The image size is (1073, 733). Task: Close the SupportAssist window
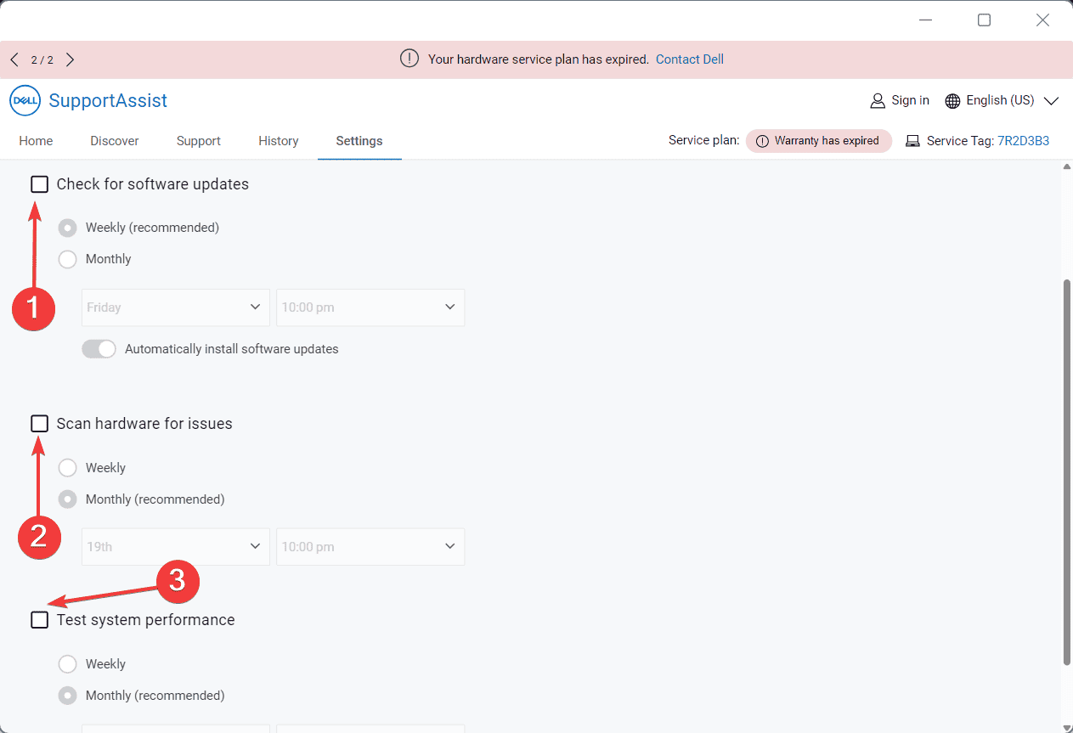tap(1042, 20)
